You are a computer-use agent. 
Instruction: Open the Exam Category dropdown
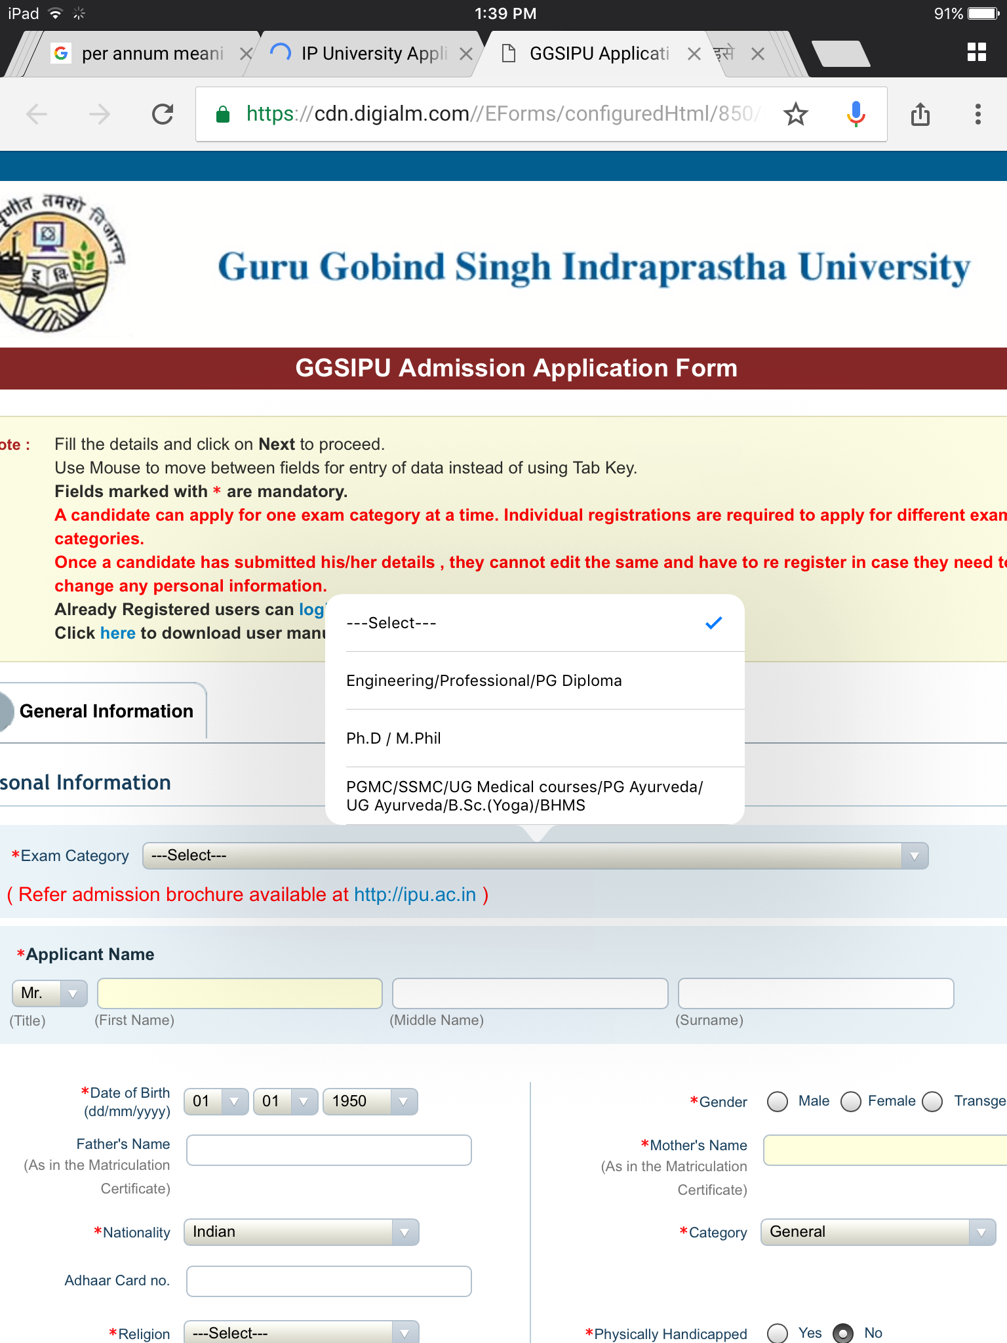point(535,856)
